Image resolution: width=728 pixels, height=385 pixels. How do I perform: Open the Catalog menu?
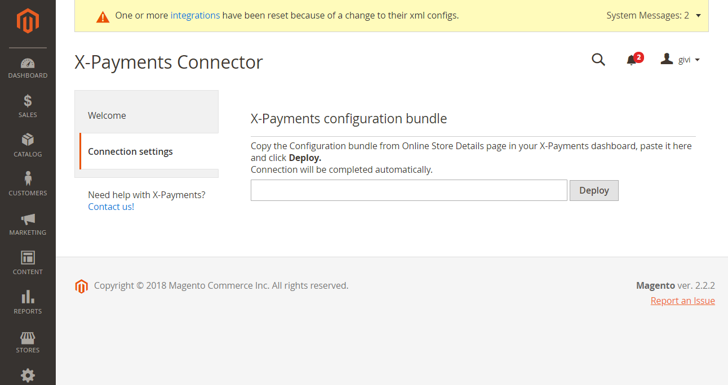(28, 145)
